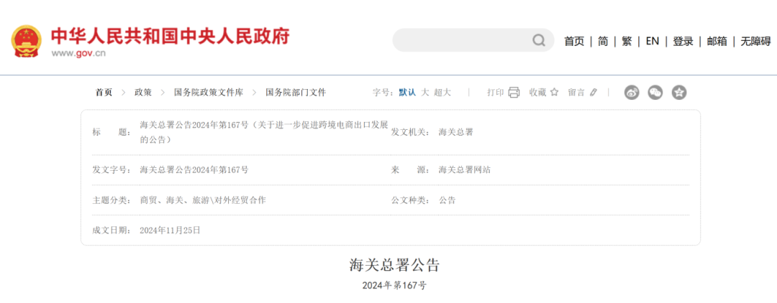Click the 留言 comment label

[x=576, y=93]
